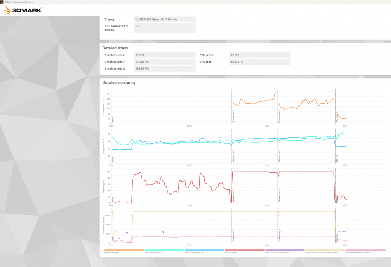Screen dimensions: 391x267
Task: Click the 3DMark logo in the header
Action: pos(23,10)
